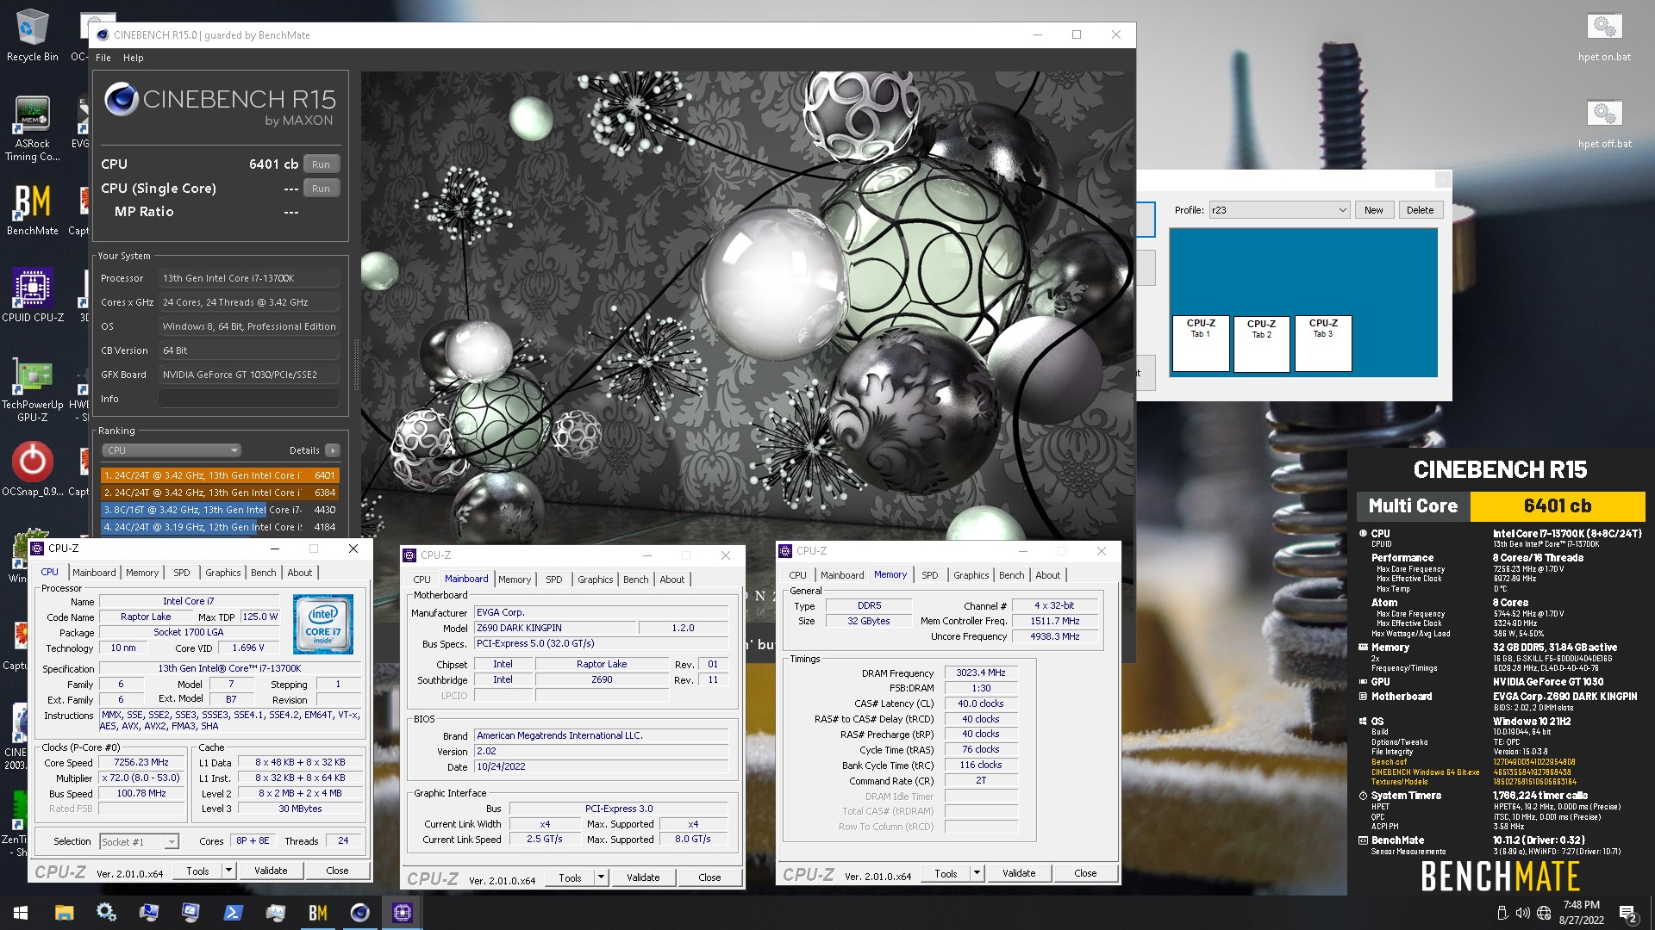The width and height of the screenshot is (1655, 930).
Task: Expand Tools dropdown arrow in CPU tab window
Action: coord(228,871)
